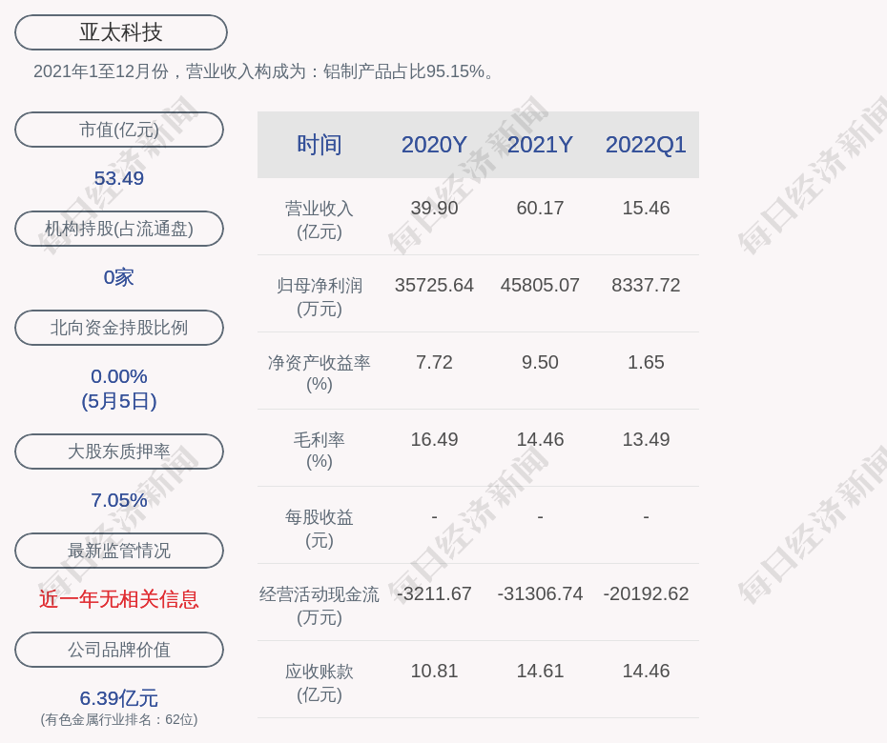Click the 2021Y revenue value 60.17

540,208
